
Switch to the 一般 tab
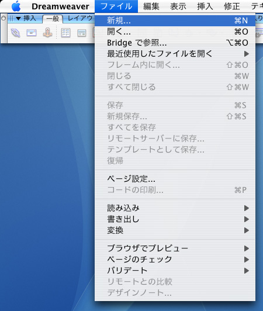(x=53, y=19)
